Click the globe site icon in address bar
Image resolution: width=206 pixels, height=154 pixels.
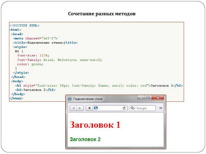click(96, 108)
